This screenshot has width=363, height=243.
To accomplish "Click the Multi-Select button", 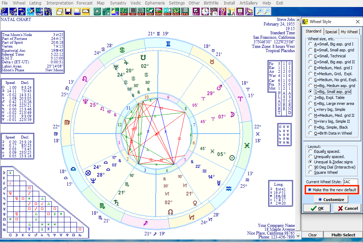I will (x=343, y=235).
